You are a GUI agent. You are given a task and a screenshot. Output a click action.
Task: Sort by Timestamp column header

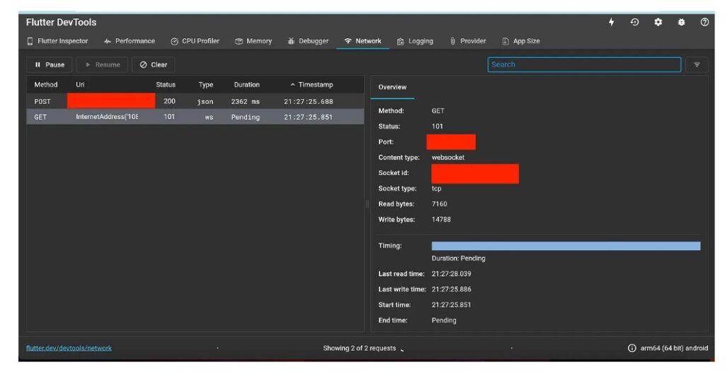[x=312, y=84]
